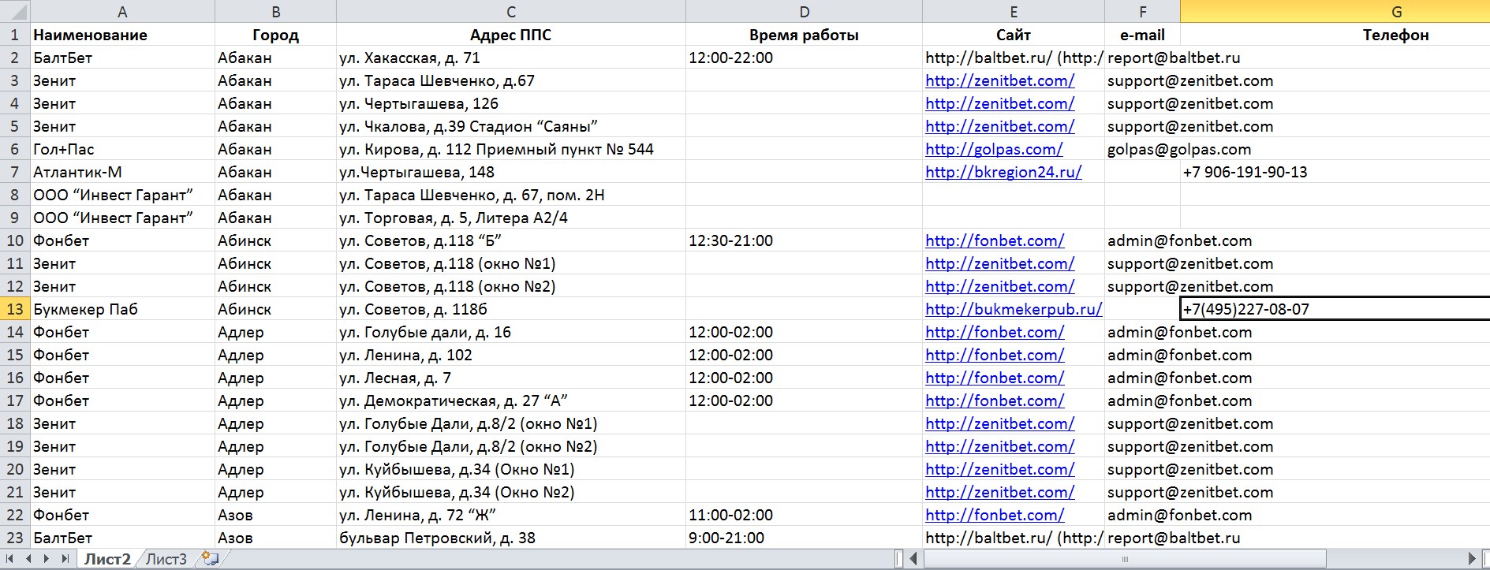The width and height of the screenshot is (1490, 570).
Task: Click the 'e-mail' header cell
Action: point(1142,35)
